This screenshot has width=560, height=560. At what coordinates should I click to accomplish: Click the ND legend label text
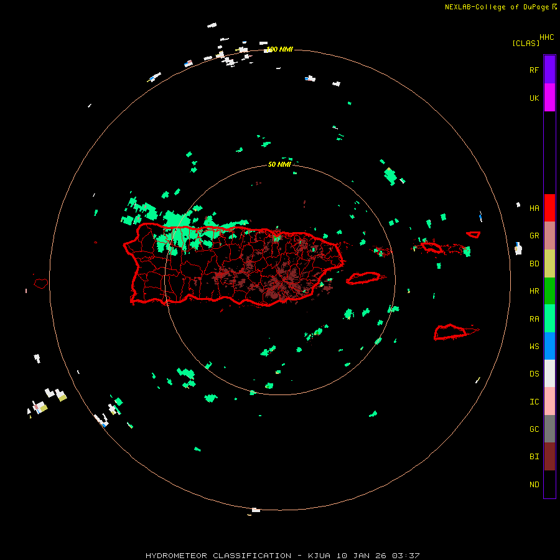click(x=534, y=485)
